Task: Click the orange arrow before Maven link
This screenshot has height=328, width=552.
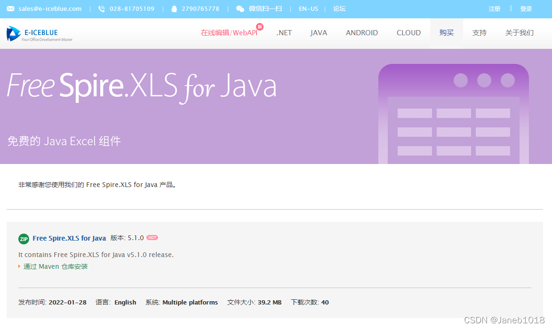Action: 19,266
